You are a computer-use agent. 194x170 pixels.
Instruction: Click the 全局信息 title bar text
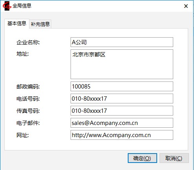[x=22, y=6]
